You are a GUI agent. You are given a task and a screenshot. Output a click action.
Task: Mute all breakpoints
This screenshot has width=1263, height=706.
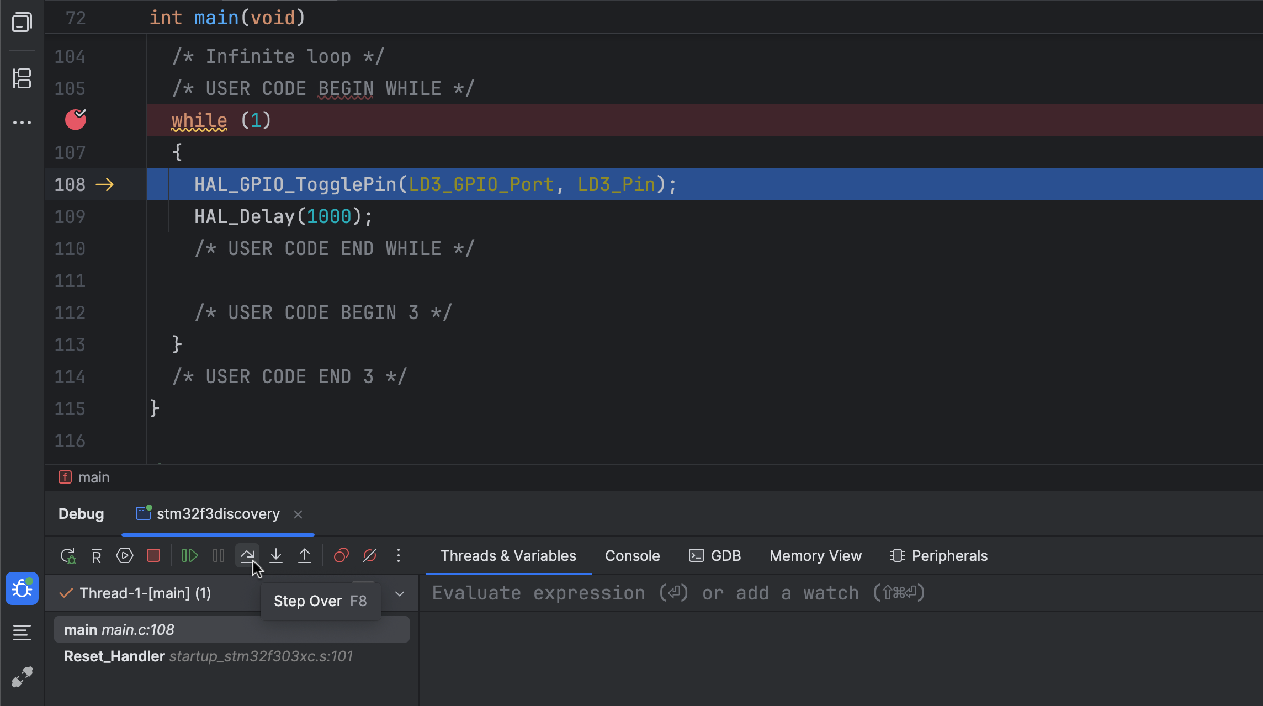tap(370, 556)
